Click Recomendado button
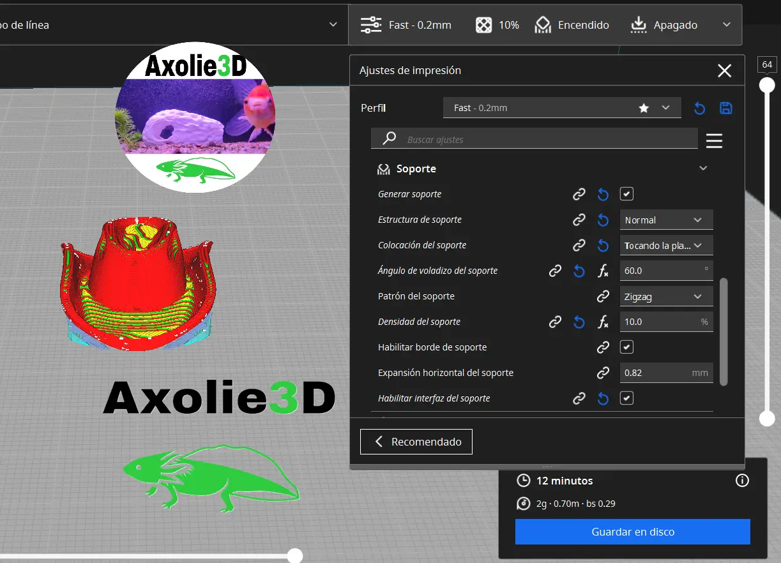The image size is (781, 563). pyautogui.click(x=416, y=442)
